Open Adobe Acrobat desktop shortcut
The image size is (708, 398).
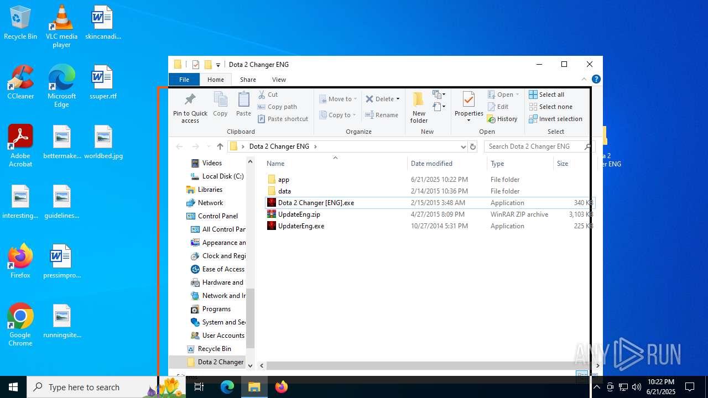[20, 145]
